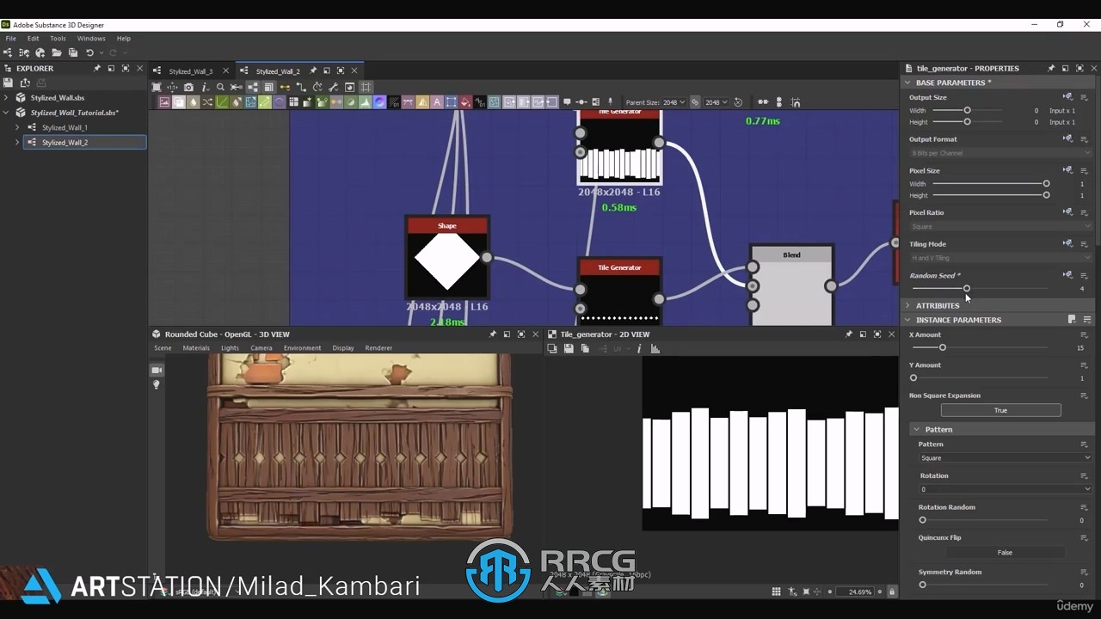Pin the Explorer panel
Viewport: 1101px width, 619px height.
97,68
